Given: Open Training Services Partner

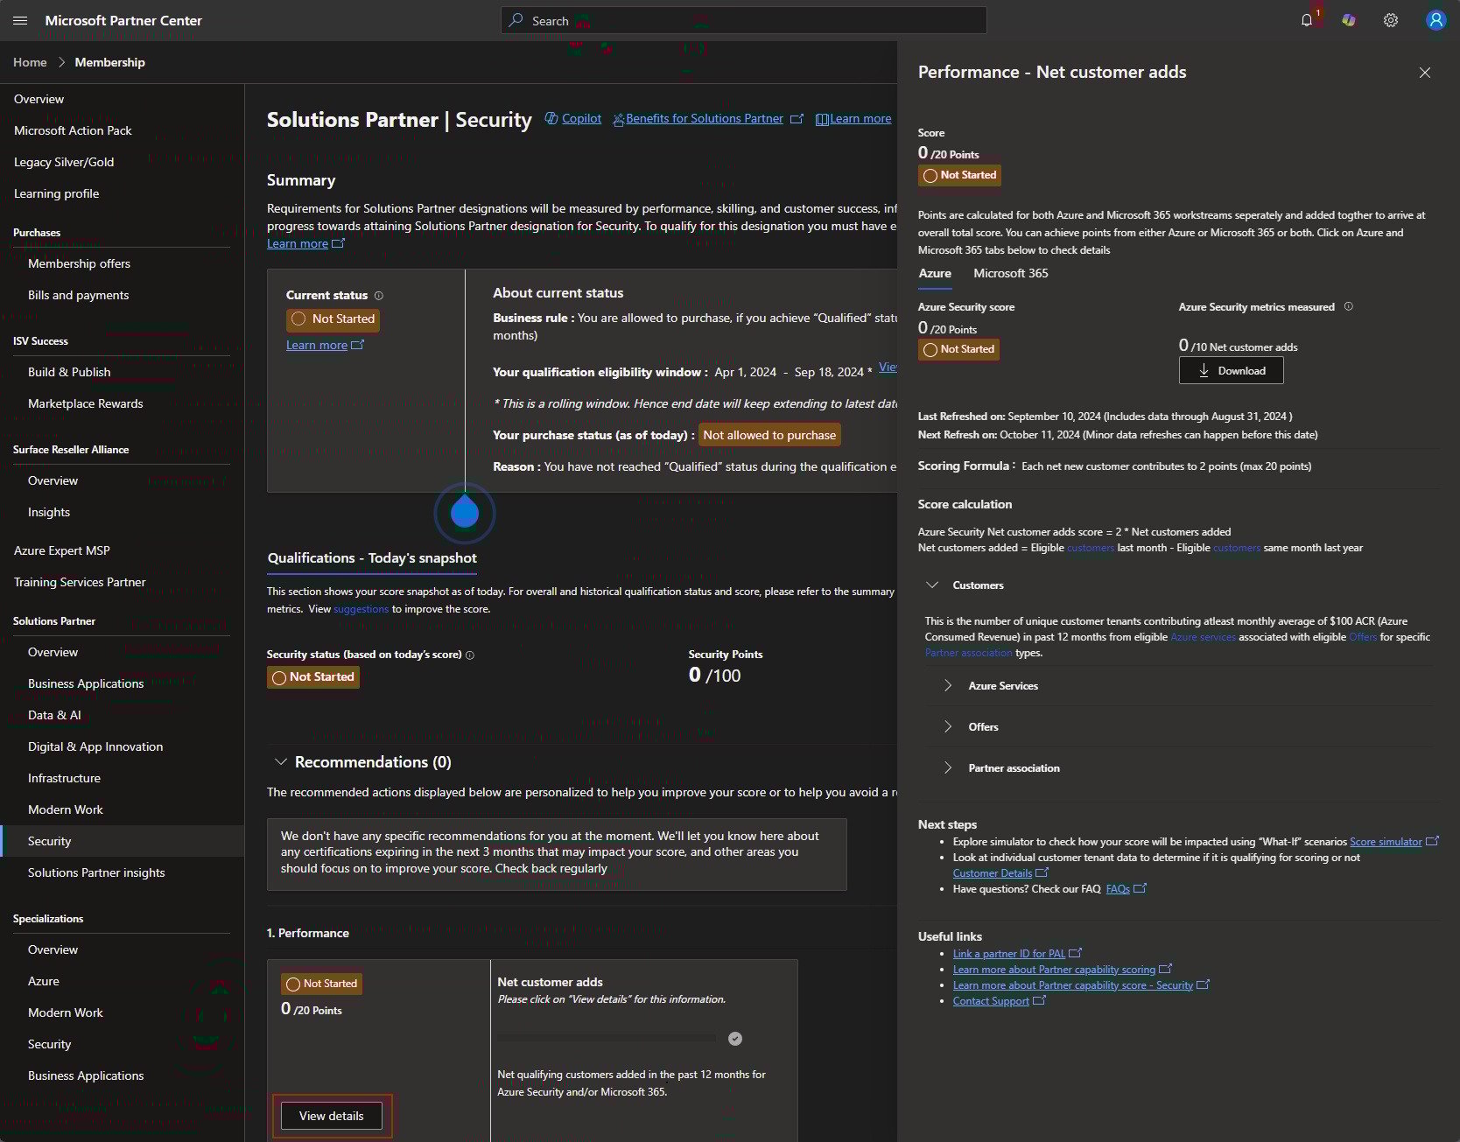Looking at the screenshot, I should click(80, 582).
